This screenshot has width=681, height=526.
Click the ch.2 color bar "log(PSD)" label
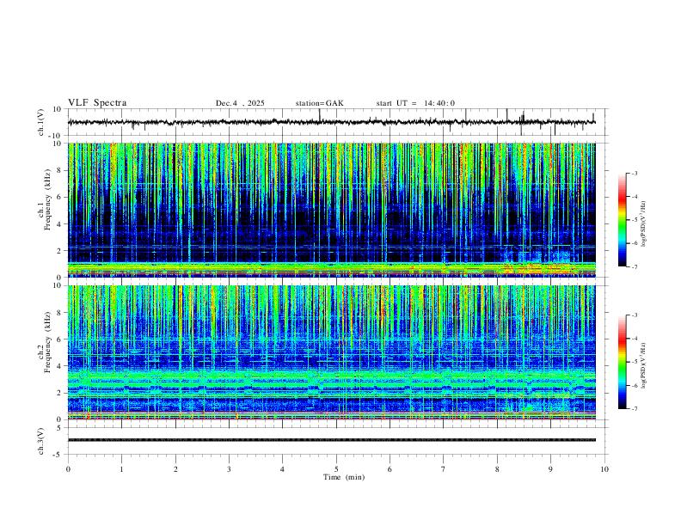(x=644, y=365)
